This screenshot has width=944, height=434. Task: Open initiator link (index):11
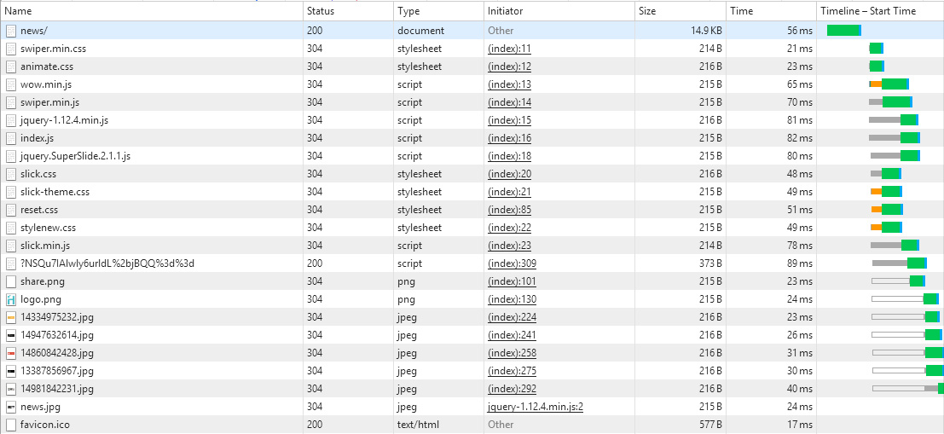pyautogui.click(x=509, y=49)
